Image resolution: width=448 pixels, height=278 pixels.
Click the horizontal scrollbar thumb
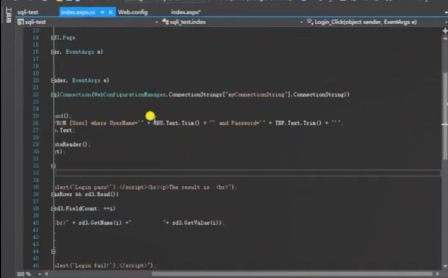pyautogui.click(x=292, y=274)
